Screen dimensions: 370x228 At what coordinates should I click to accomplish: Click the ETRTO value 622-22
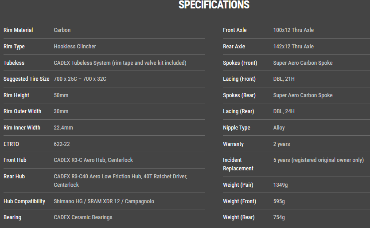pos(62,144)
